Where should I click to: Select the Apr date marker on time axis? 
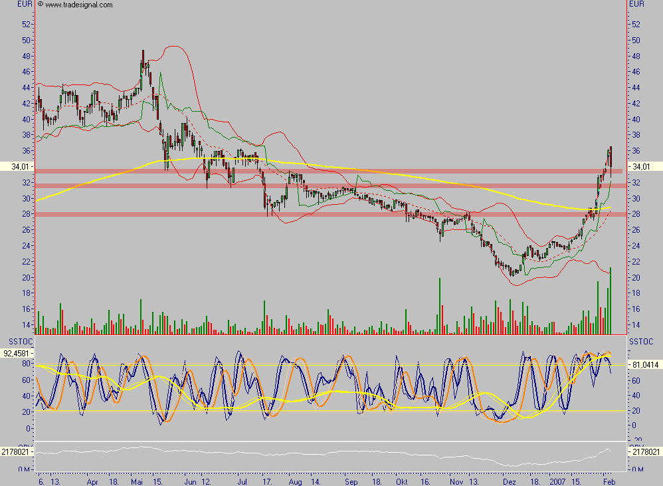click(x=94, y=479)
